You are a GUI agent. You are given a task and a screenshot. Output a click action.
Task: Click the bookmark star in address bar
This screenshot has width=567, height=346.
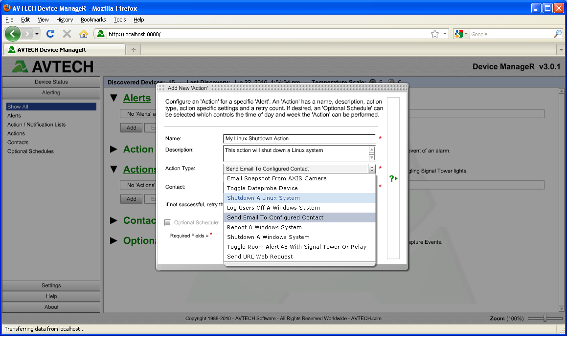[434, 34]
